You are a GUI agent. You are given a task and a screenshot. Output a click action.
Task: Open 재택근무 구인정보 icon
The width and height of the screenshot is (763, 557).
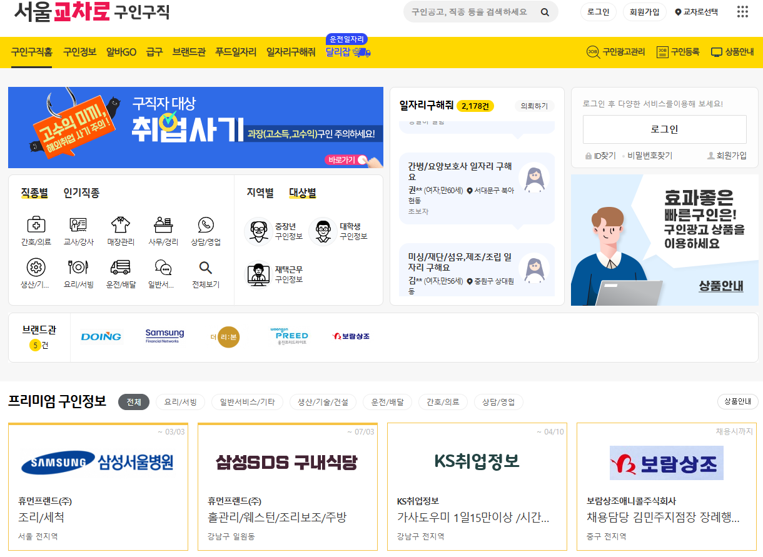(258, 274)
